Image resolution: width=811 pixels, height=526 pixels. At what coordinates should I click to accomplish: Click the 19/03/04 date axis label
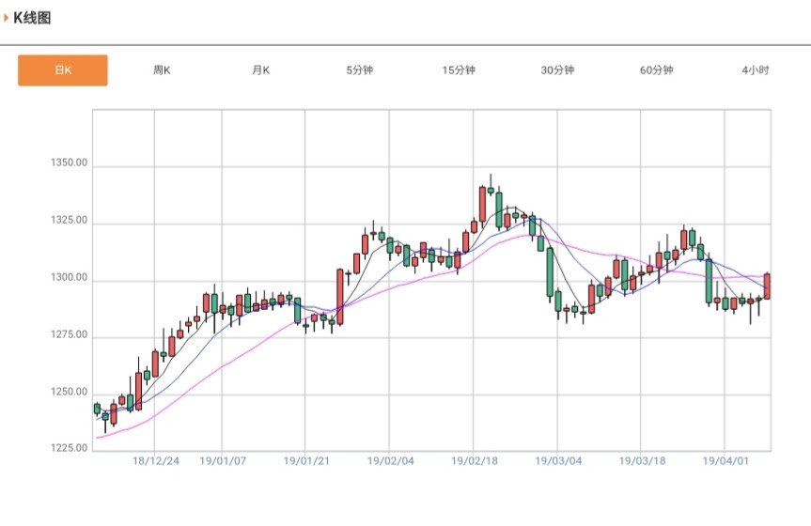[558, 461]
